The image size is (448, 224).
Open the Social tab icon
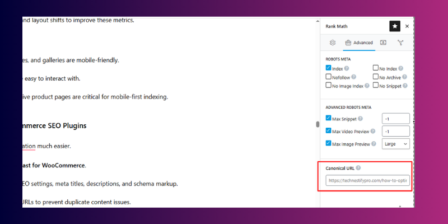point(400,43)
